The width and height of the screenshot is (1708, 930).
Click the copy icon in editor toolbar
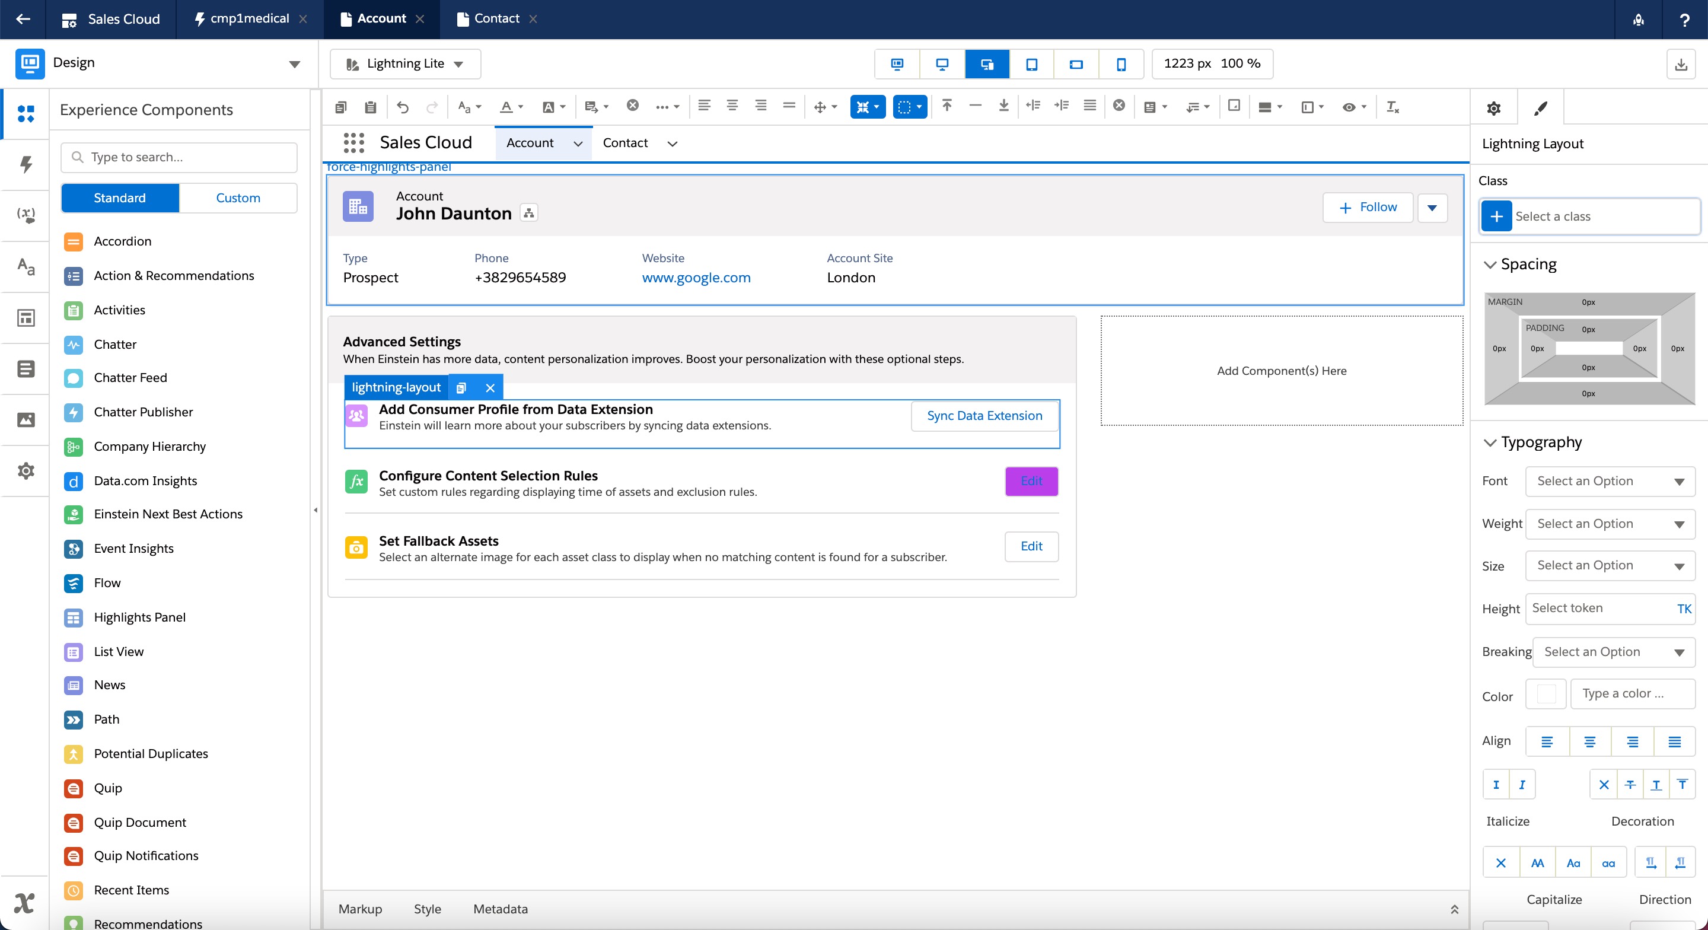point(341,107)
